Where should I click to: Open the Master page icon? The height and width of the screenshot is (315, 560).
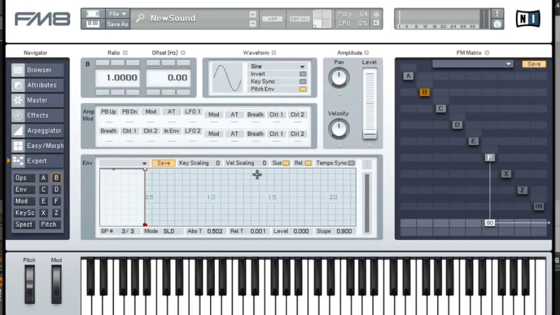point(18,100)
